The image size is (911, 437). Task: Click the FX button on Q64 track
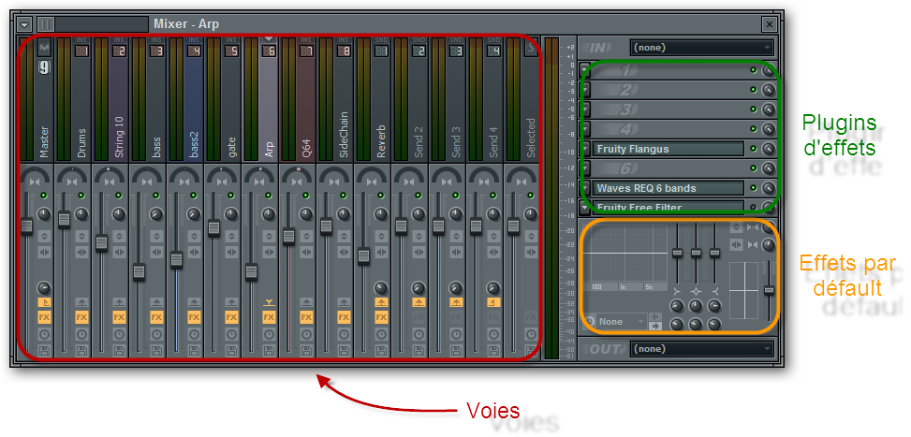pyautogui.click(x=307, y=317)
